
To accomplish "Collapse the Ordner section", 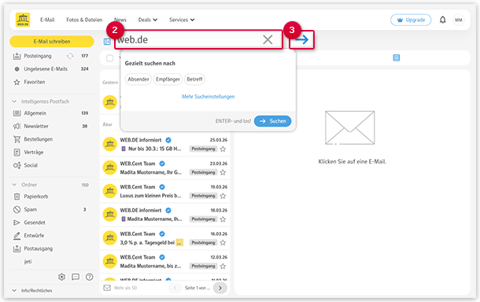I will click(x=14, y=185).
